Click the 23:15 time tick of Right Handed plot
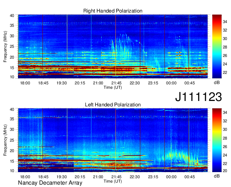Viewport: 231px width, 187px height. tap(153, 83)
